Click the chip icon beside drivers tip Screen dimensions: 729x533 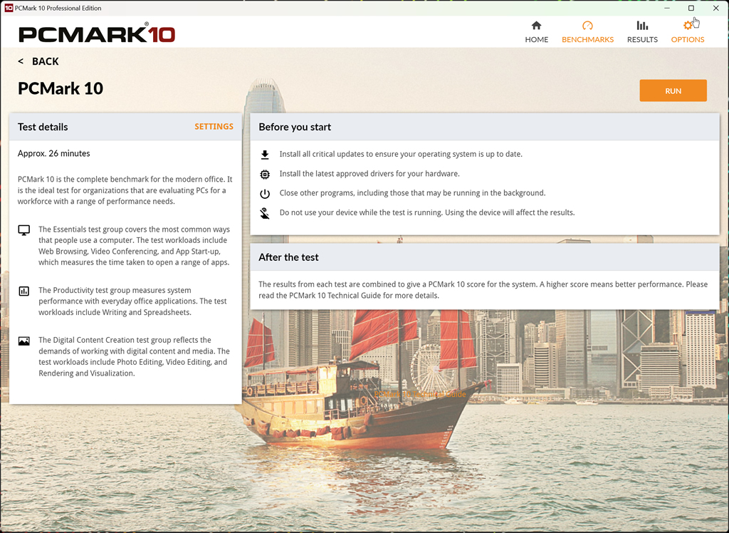[x=265, y=174]
